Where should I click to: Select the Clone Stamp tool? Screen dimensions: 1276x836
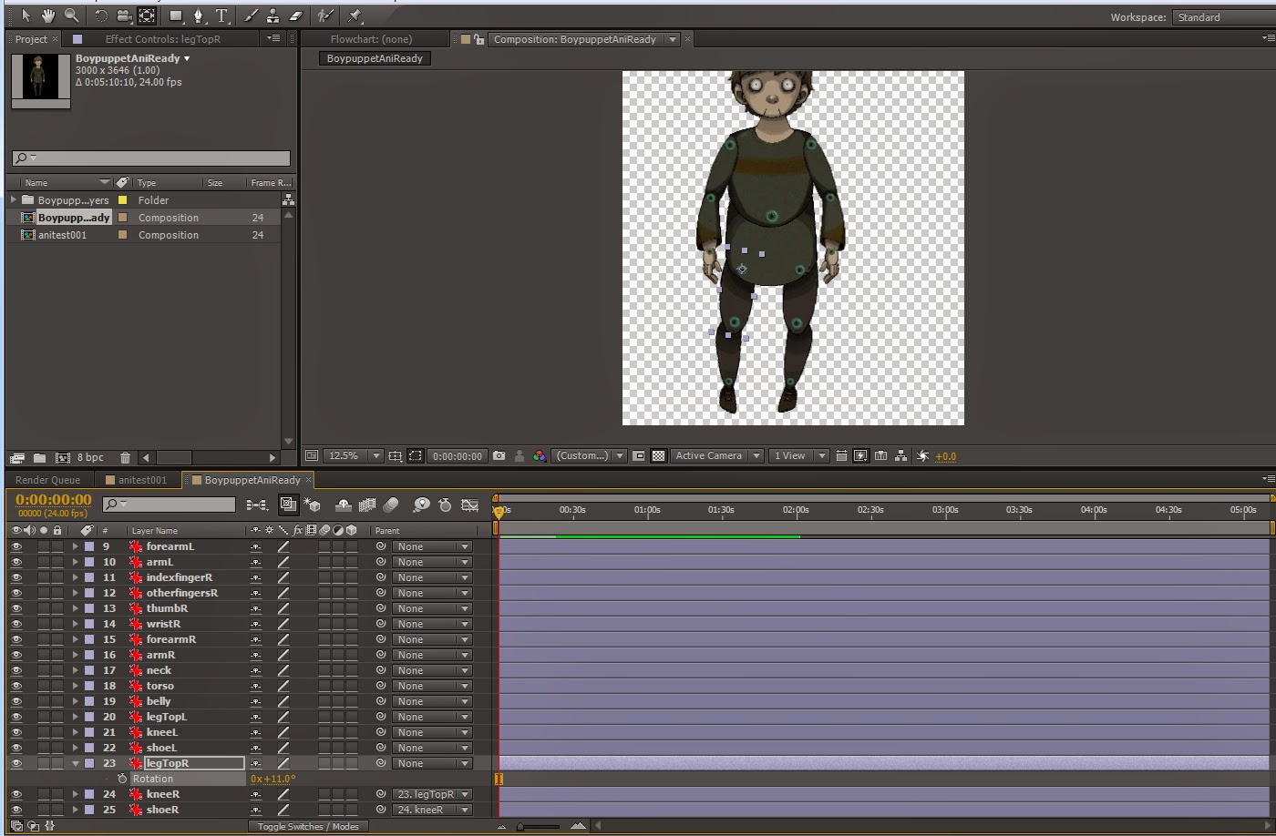pyautogui.click(x=273, y=16)
